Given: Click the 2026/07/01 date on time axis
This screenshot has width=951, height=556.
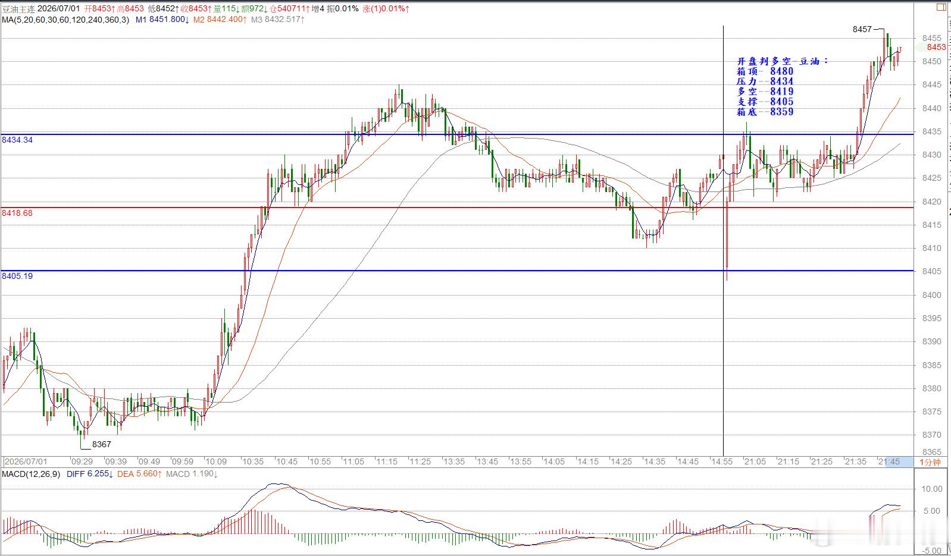Looking at the screenshot, I should pyautogui.click(x=25, y=461).
